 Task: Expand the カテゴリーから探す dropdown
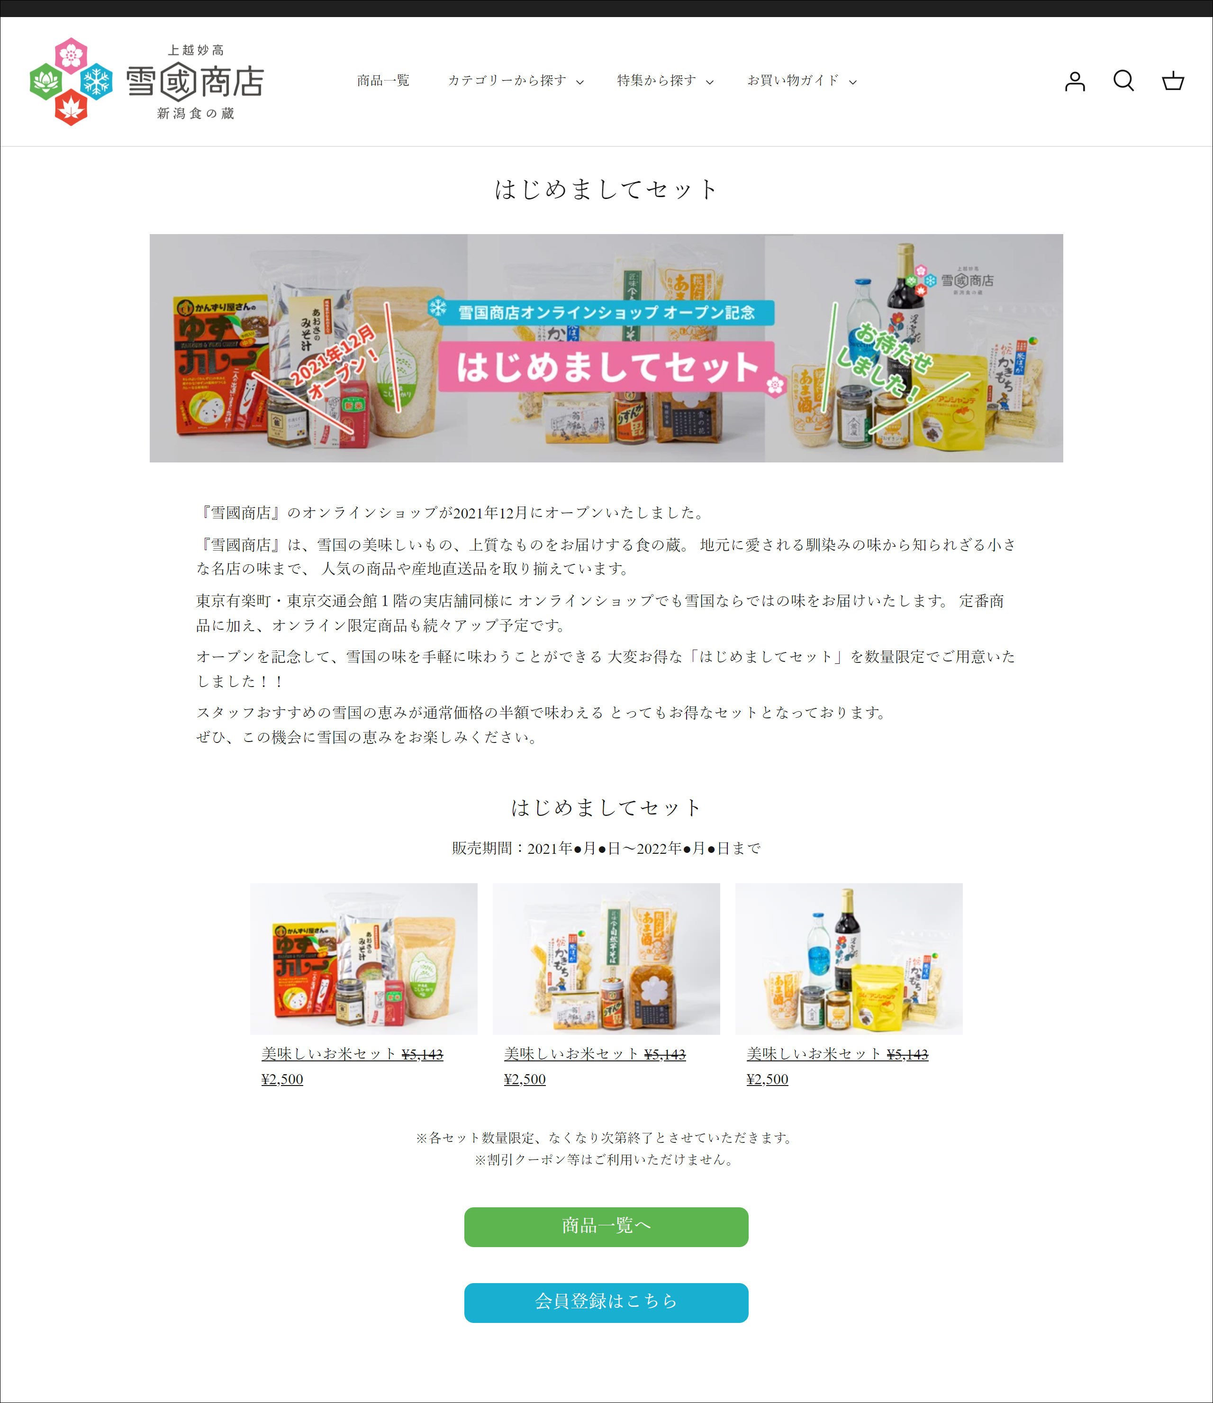pos(516,81)
